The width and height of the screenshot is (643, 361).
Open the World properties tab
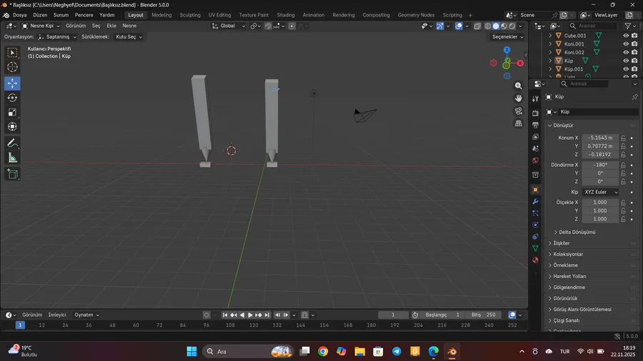click(535, 160)
